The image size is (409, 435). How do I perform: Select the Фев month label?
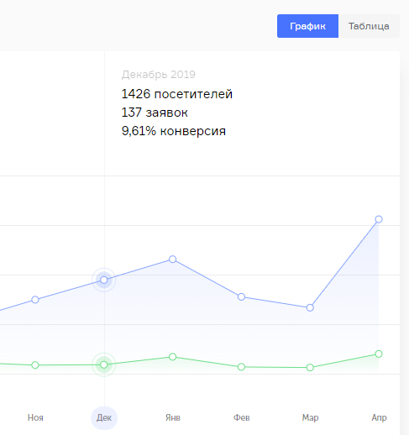pyautogui.click(x=242, y=417)
